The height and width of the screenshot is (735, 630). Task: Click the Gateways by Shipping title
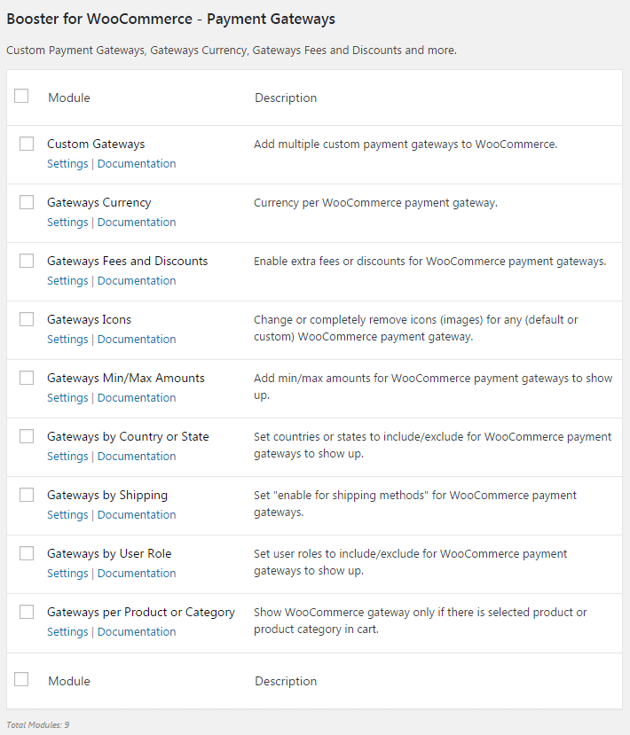coord(107,496)
